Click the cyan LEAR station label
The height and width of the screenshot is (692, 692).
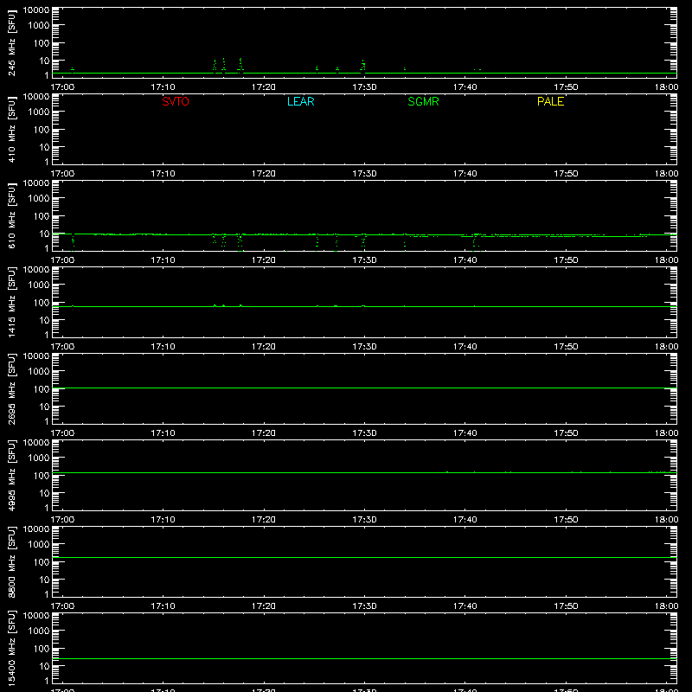tap(300, 101)
